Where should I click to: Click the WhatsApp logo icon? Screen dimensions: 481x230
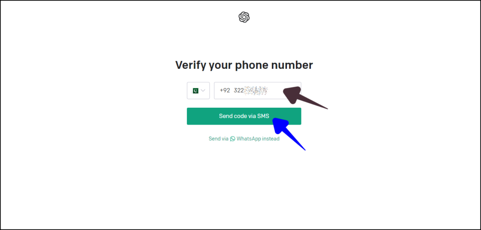click(233, 139)
